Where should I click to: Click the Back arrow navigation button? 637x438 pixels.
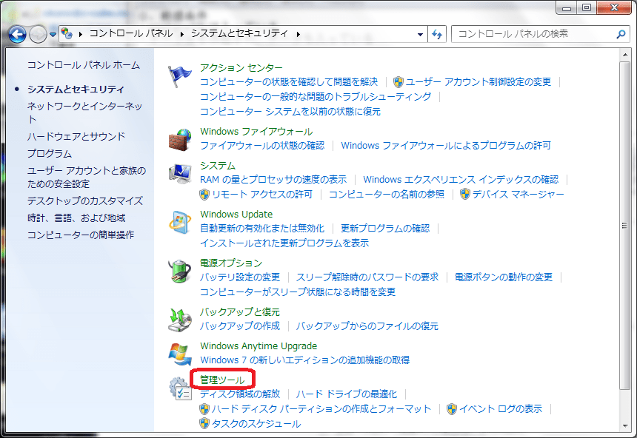click(18, 35)
